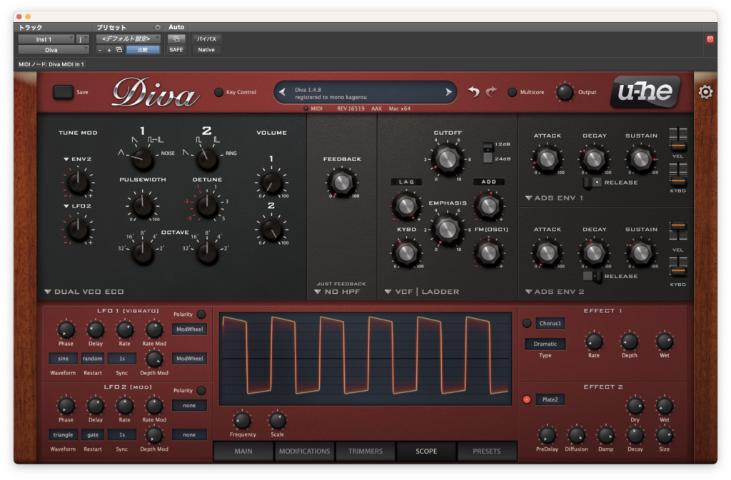Image resolution: width=731 pixels, height=480 pixels.
Task: Go to previous preset with left arrow
Action: pyautogui.click(x=282, y=92)
